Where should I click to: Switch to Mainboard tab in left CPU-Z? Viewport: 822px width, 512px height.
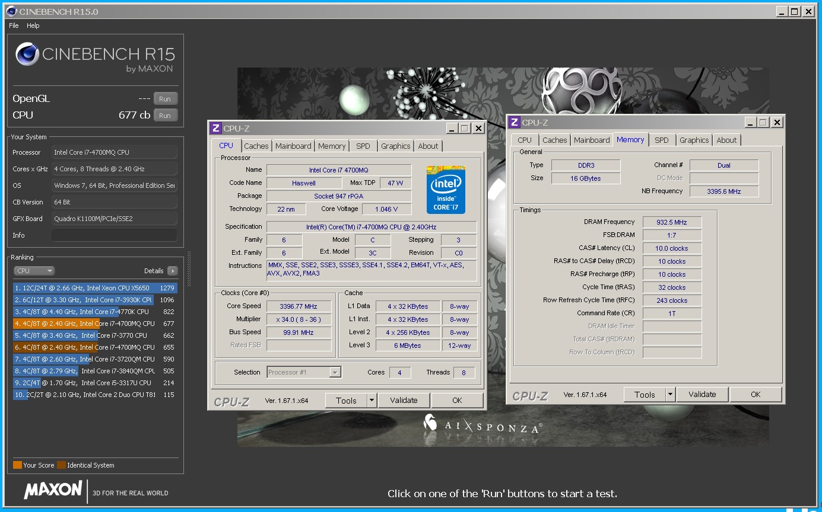coord(293,146)
